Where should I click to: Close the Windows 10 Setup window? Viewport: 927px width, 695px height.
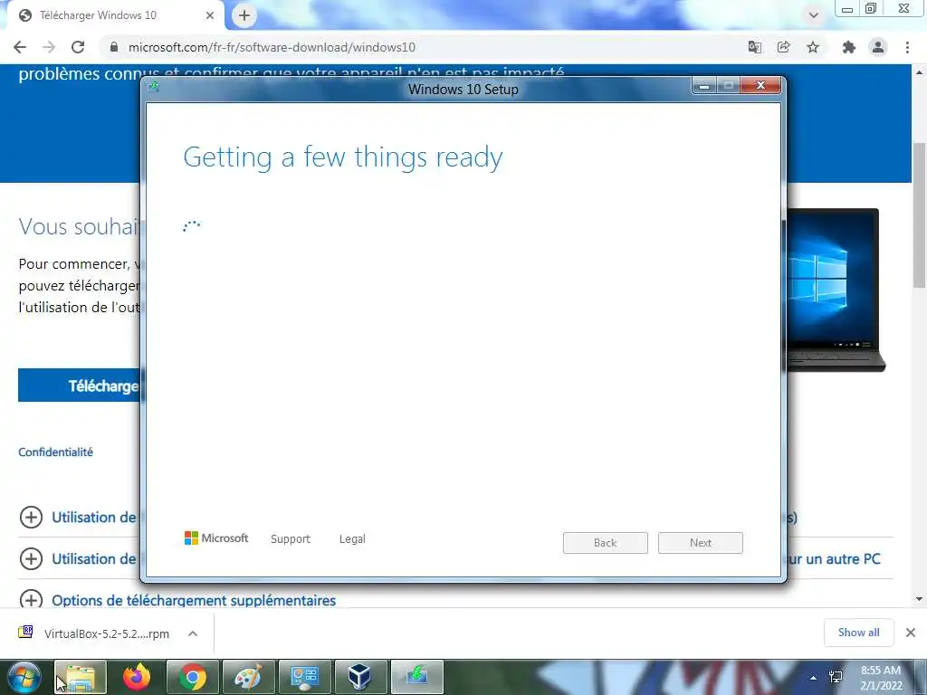click(760, 86)
